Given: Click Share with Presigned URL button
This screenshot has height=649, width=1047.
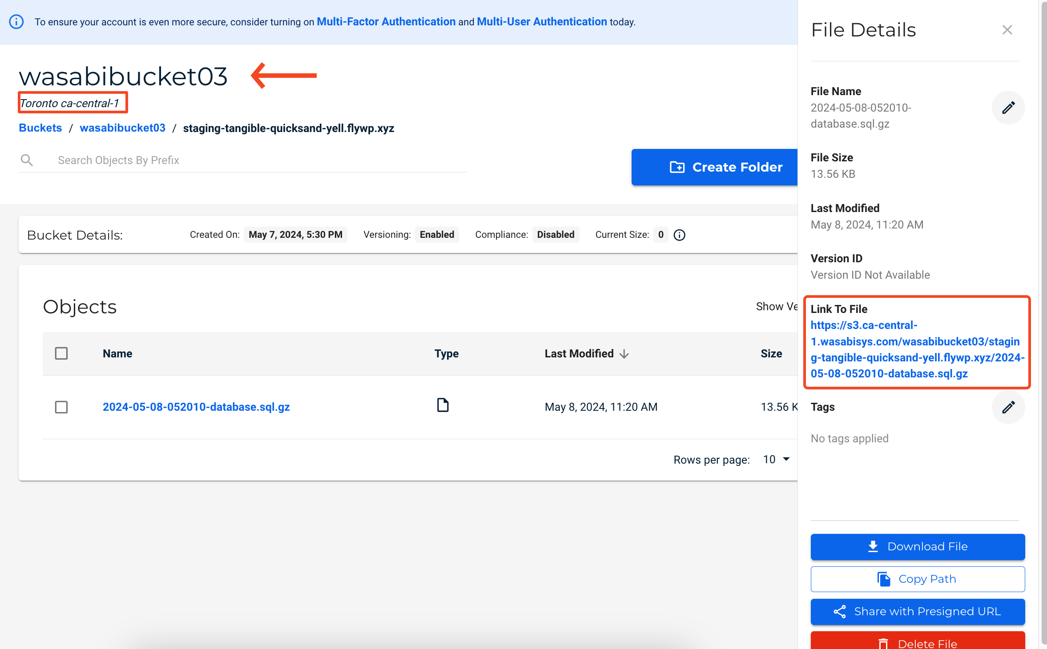Looking at the screenshot, I should click(918, 611).
